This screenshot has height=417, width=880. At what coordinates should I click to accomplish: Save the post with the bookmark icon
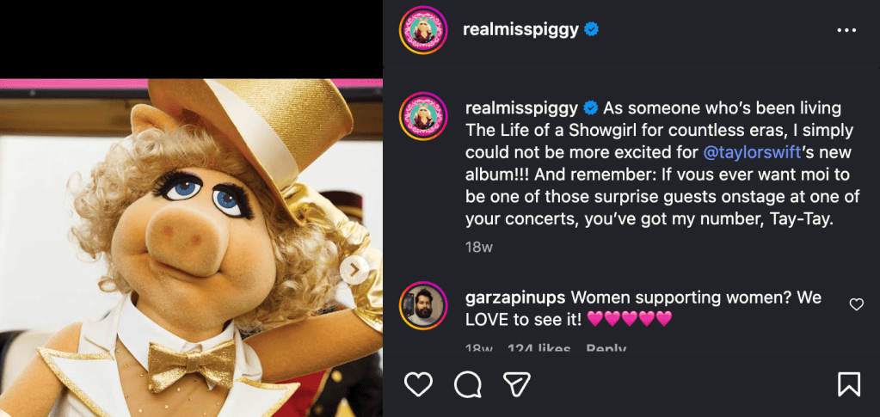849,383
